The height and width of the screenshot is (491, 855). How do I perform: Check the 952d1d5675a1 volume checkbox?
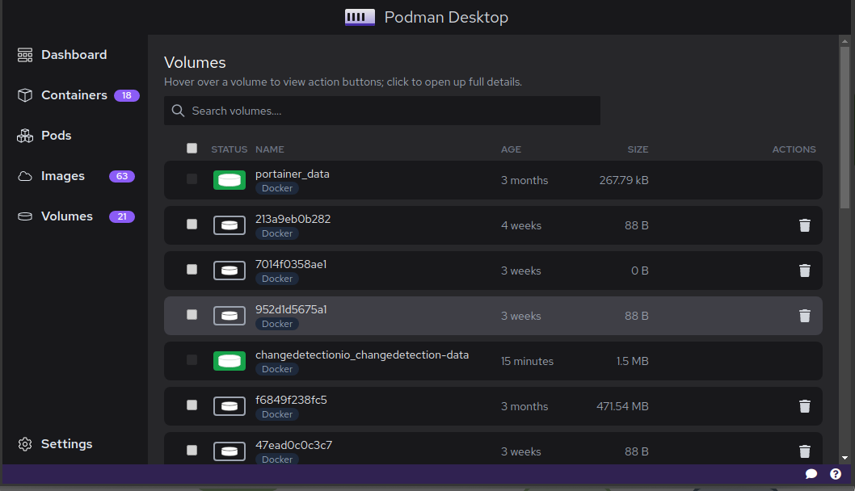pyautogui.click(x=192, y=316)
